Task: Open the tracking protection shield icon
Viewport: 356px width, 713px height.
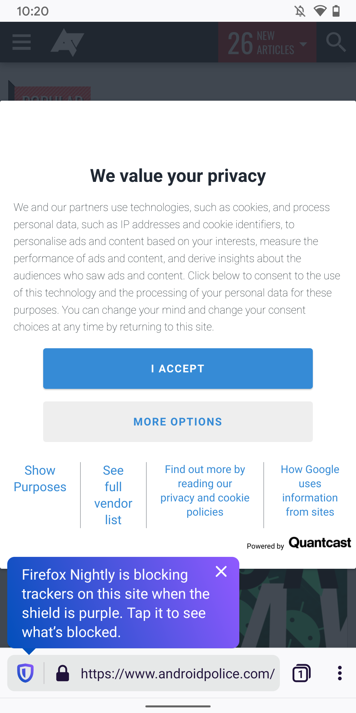Action: coord(26,673)
